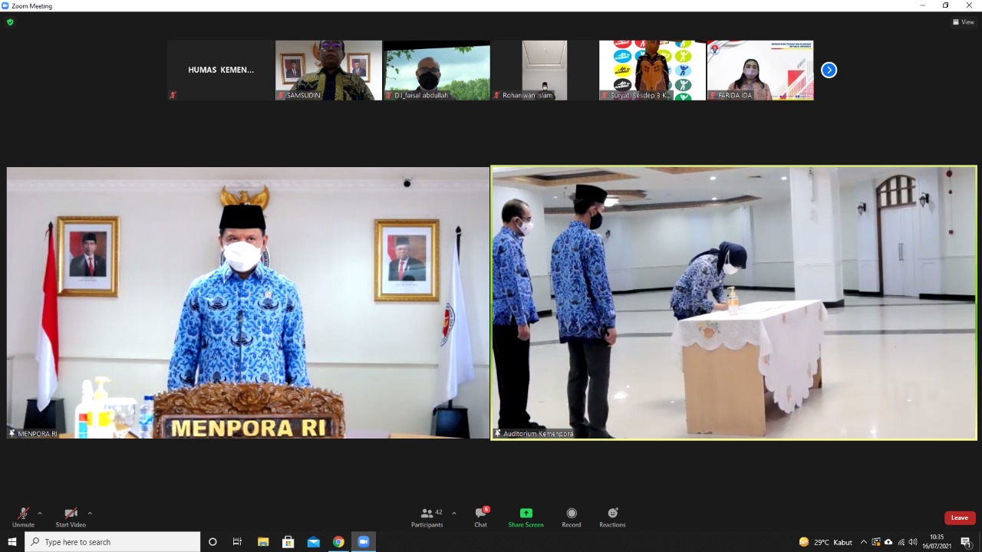Screen dimensions: 982x552
Task: Click the next participants arrow on the video strip
Action: click(x=829, y=70)
